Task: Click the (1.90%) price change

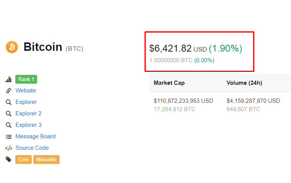Action: (226, 49)
